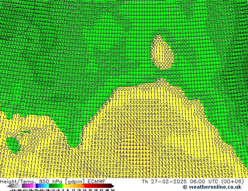Click the "54" label on the color scale
Screen dimensions: 248x191
113,190
